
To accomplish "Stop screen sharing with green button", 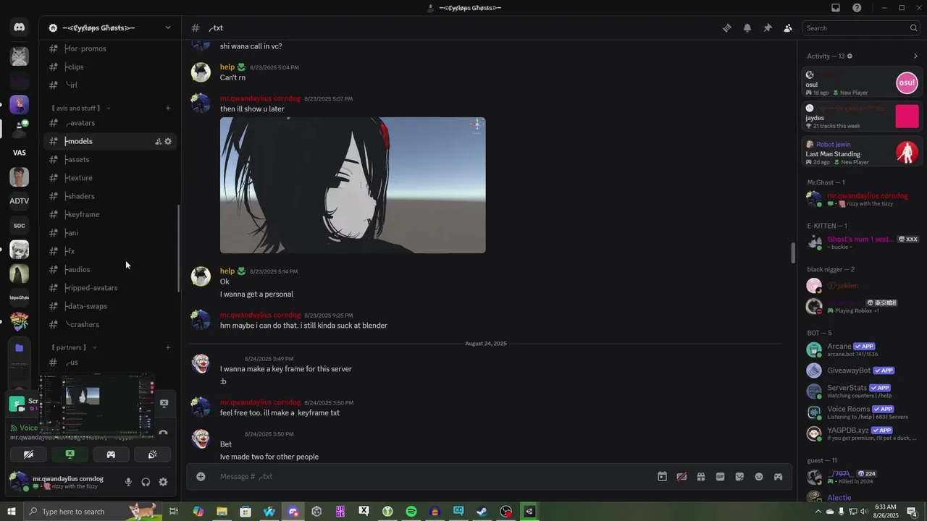I will tap(70, 454).
